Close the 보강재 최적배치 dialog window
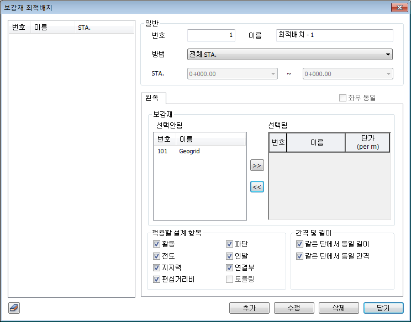 pyautogui.click(x=398, y=8)
